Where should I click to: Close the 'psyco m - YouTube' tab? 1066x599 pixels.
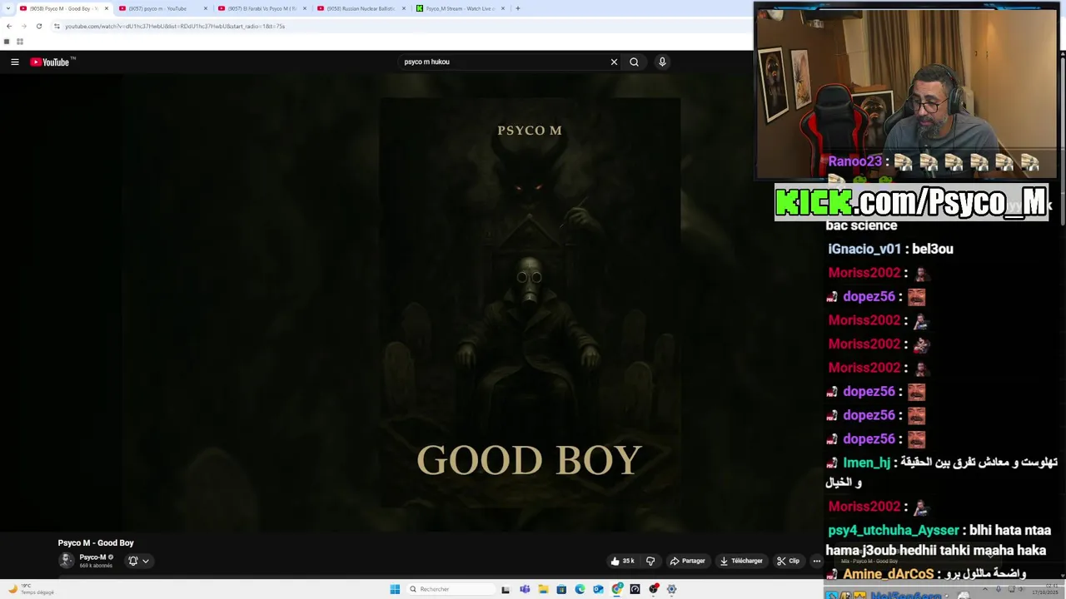point(205,8)
